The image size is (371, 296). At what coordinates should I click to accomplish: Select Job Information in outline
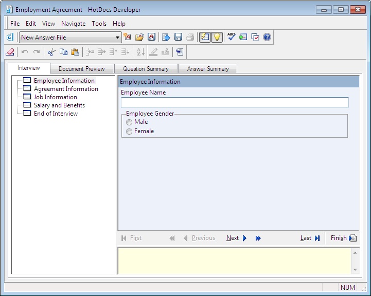[56, 97]
